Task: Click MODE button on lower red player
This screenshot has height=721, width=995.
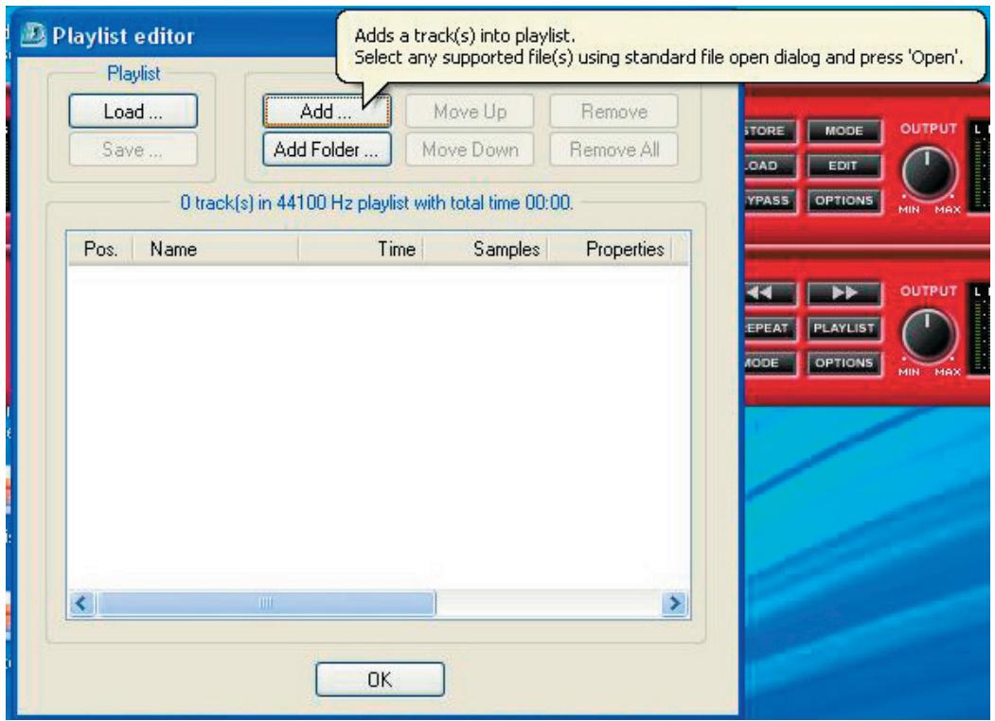Action: point(769,362)
